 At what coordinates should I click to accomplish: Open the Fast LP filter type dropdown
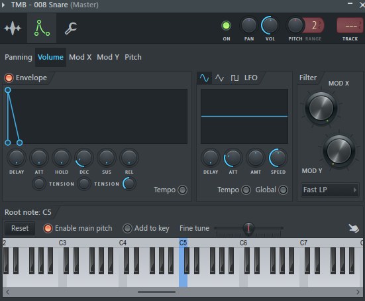pyautogui.click(x=330, y=190)
